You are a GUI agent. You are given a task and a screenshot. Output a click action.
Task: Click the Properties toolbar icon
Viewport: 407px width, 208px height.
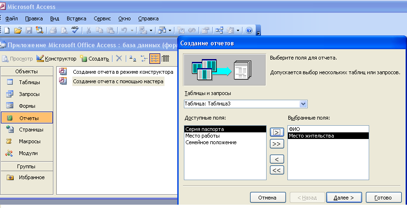(x=206, y=30)
